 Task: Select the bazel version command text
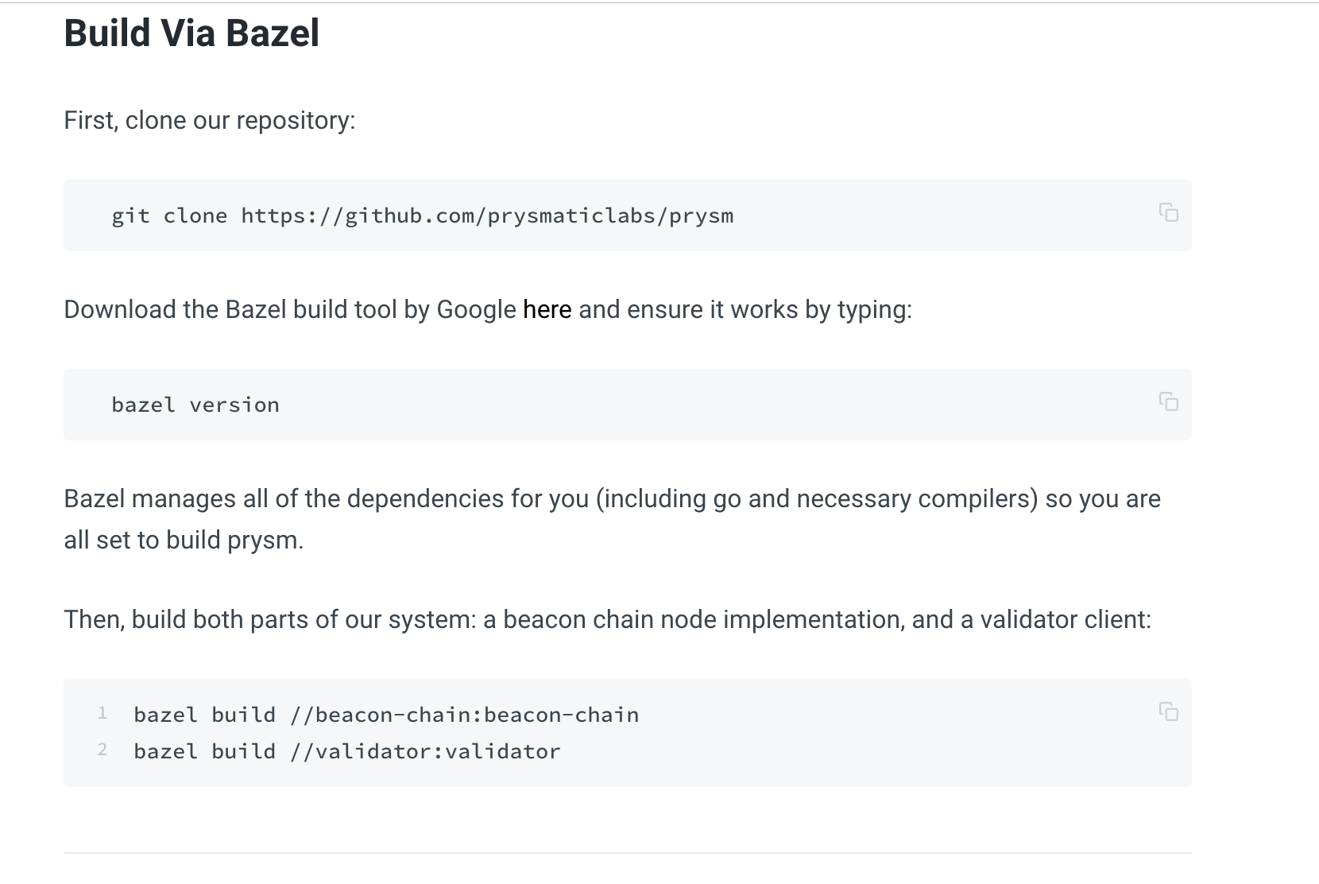pos(195,405)
